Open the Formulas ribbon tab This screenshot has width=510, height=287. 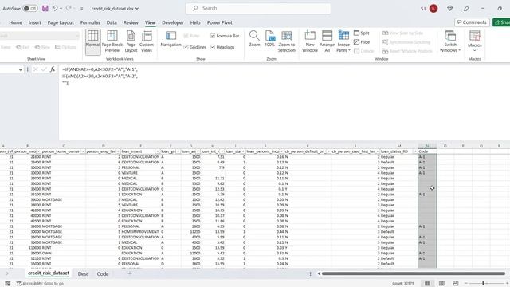click(x=90, y=22)
